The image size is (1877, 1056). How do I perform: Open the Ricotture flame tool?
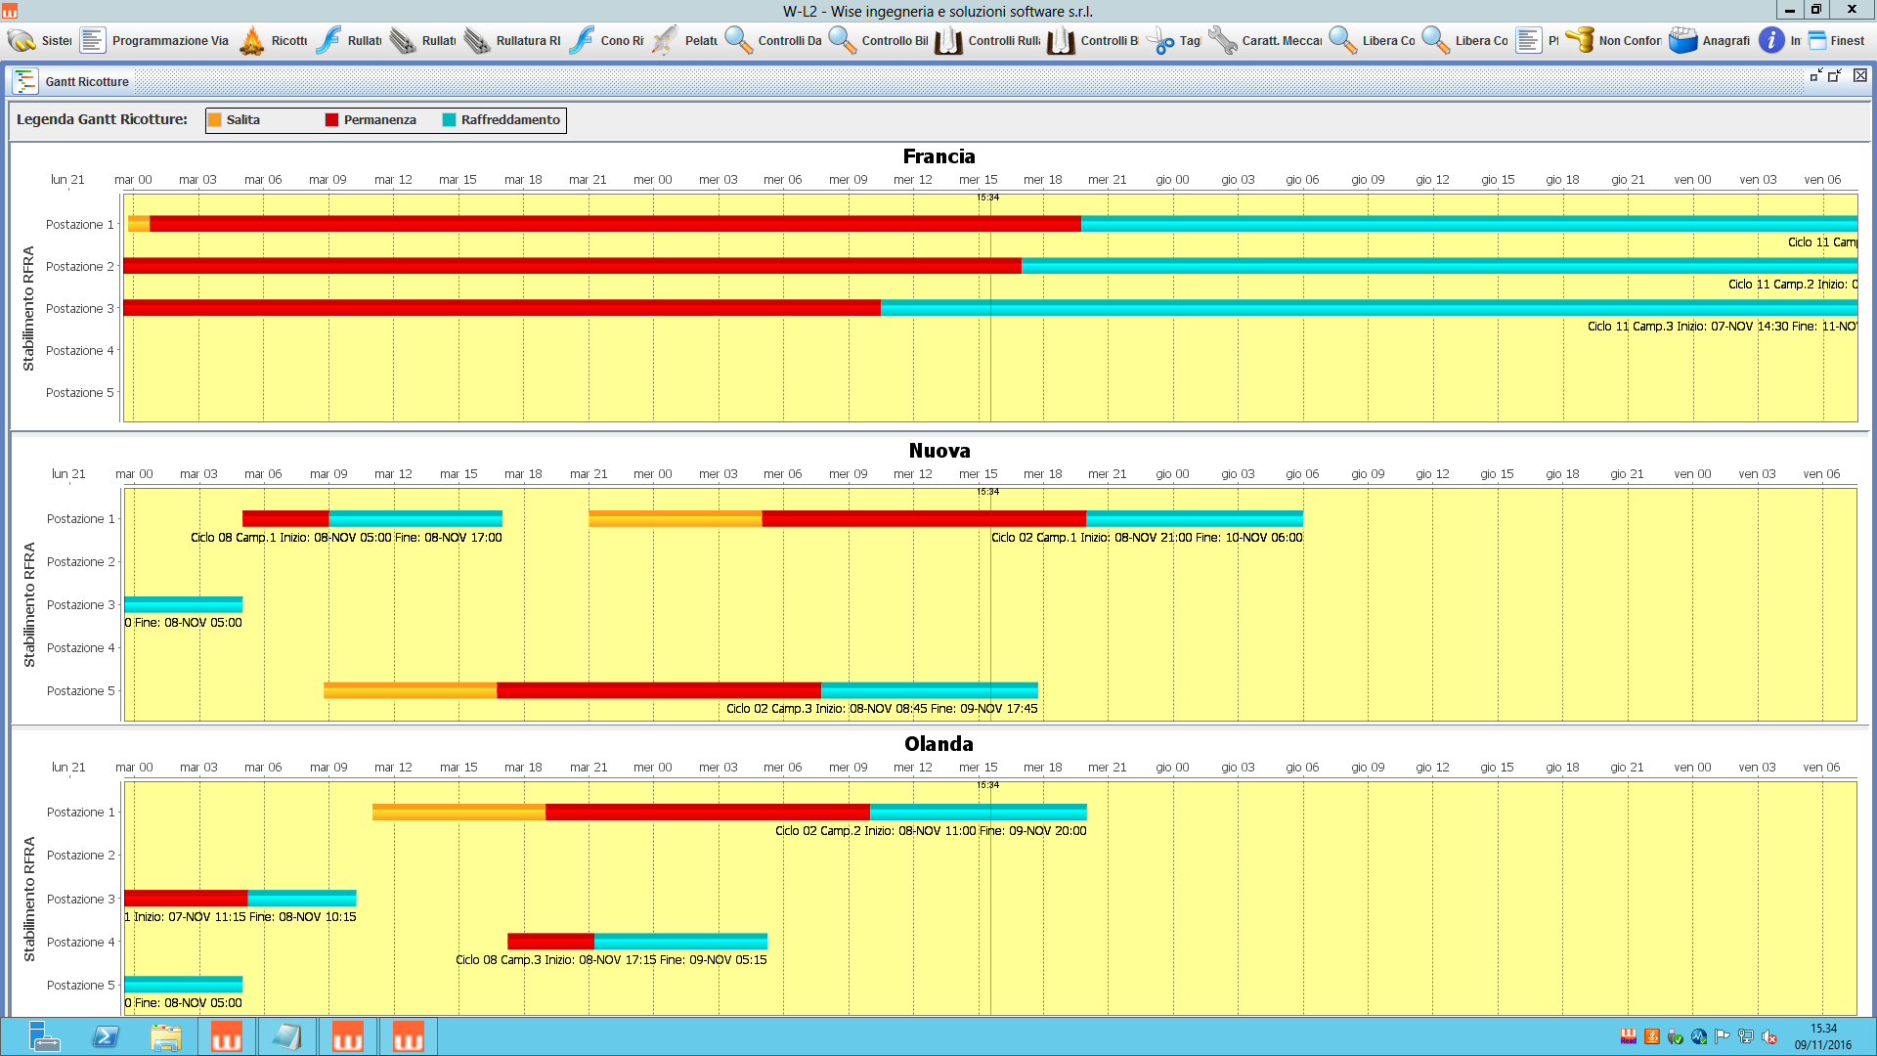(252, 40)
